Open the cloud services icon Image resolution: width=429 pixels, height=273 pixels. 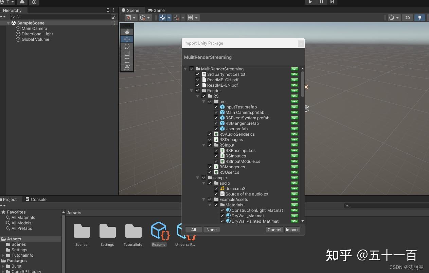click(x=22, y=2)
